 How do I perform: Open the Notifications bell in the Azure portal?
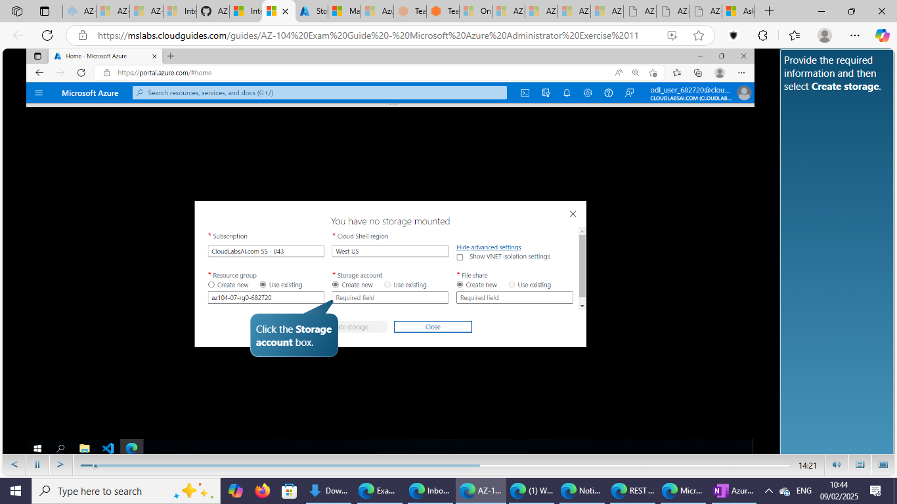tap(567, 93)
